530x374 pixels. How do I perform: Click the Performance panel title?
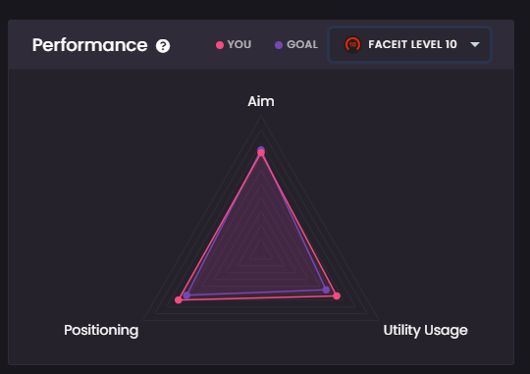point(90,45)
